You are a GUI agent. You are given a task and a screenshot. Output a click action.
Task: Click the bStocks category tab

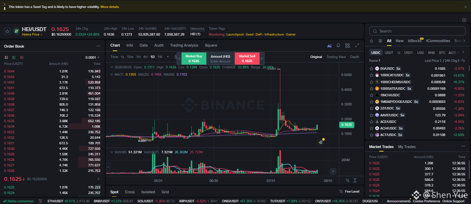(x=415, y=41)
